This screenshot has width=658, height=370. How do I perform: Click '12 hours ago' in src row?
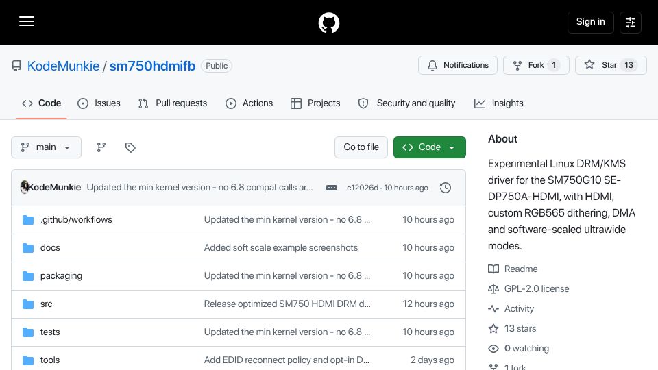(428, 304)
